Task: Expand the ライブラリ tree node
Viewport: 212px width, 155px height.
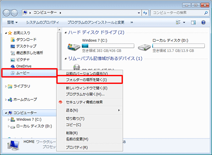Action: pyautogui.click(x=6, y=86)
